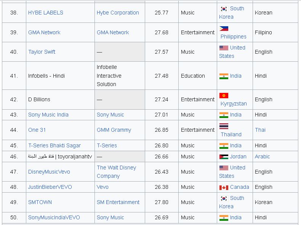Click the Canada flag icon
The width and height of the screenshot is (301, 225).
pos(224,187)
